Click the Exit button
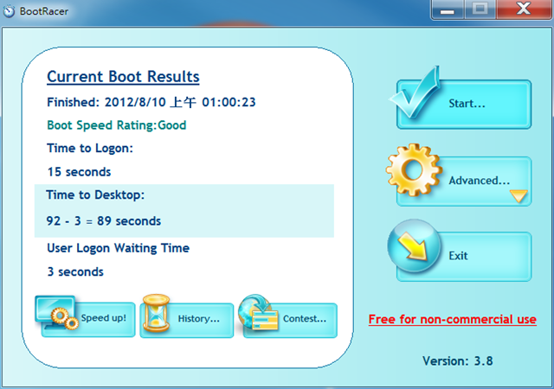554x389 pixels. (x=464, y=256)
